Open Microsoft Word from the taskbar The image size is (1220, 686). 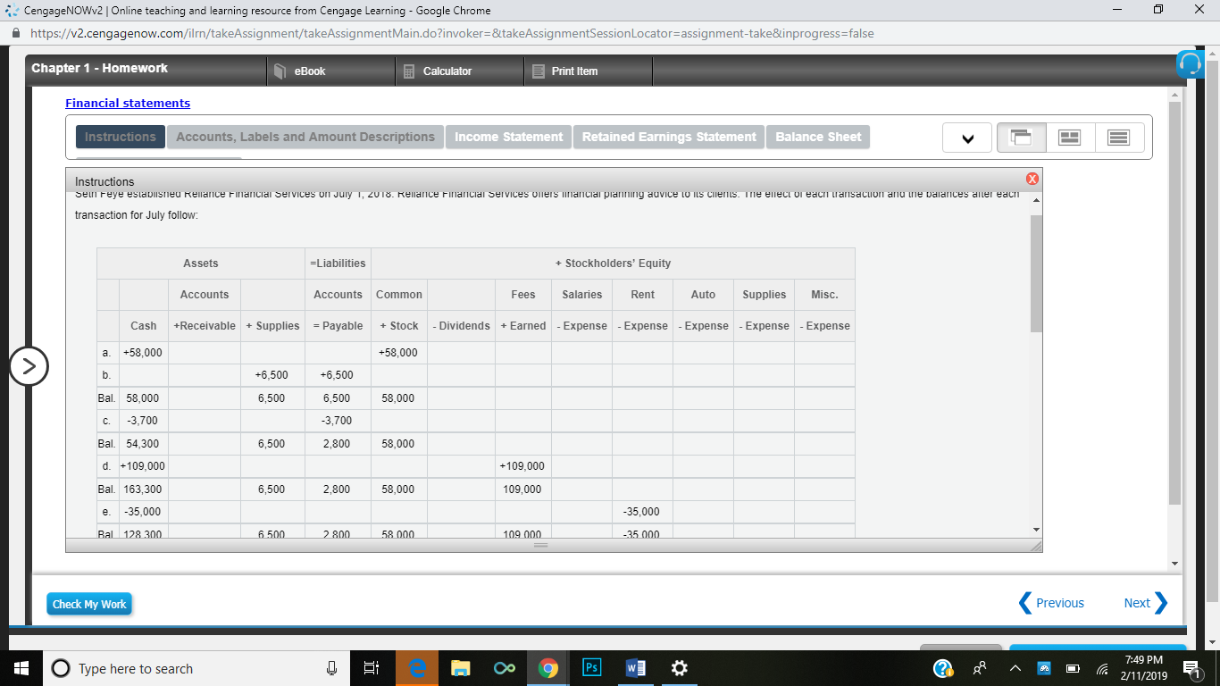click(635, 667)
